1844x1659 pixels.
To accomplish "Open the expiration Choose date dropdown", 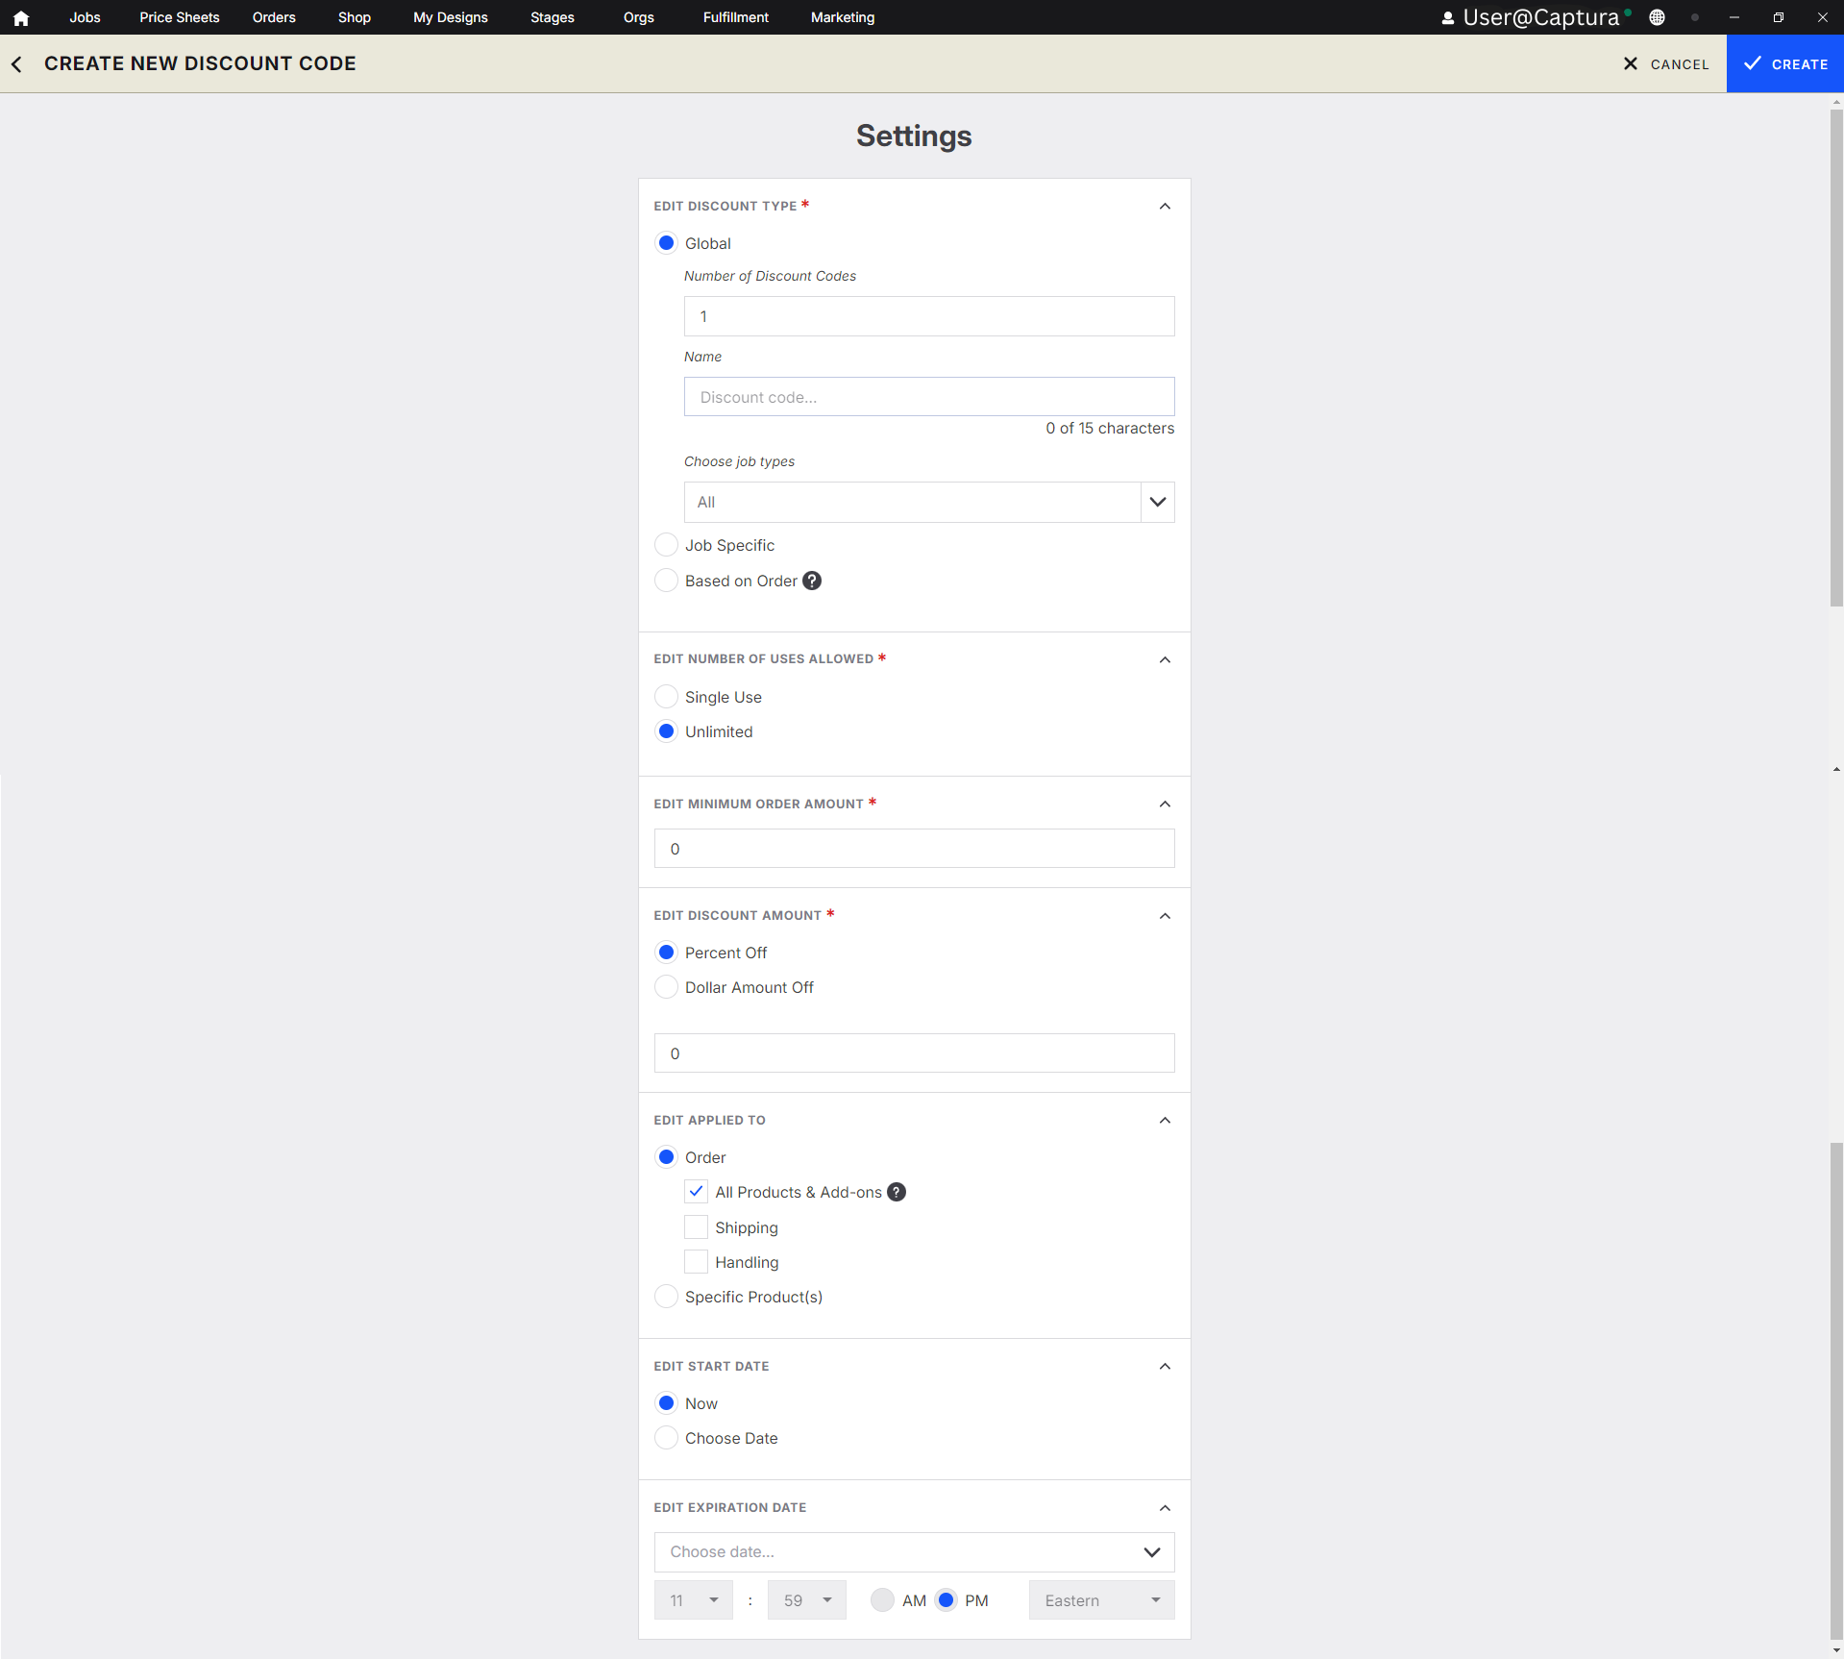I will pyautogui.click(x=914, y=1552).
